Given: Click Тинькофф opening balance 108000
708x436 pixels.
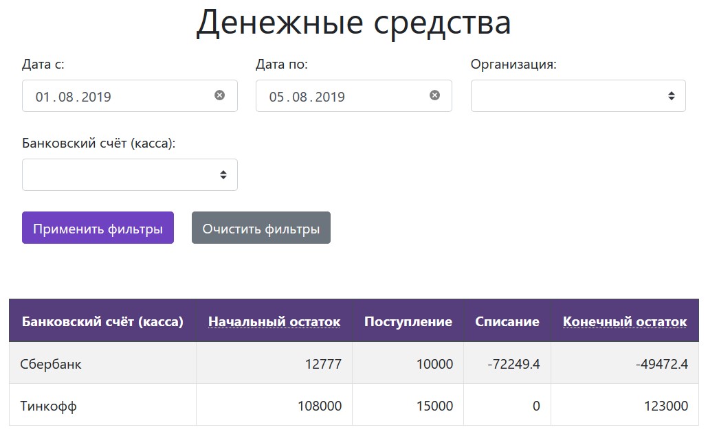Looking at the screenshot, I should point(319,406).
